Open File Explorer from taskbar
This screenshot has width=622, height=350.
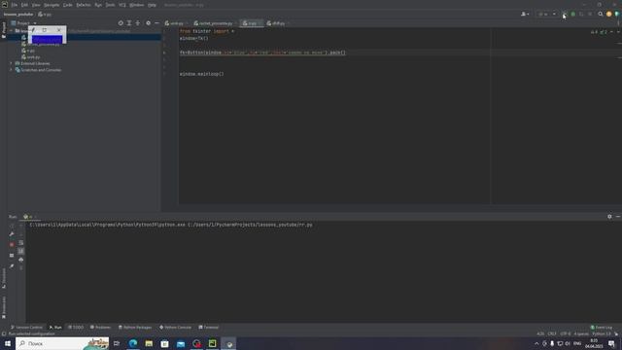pyautogui.click(x=149, y=343)
